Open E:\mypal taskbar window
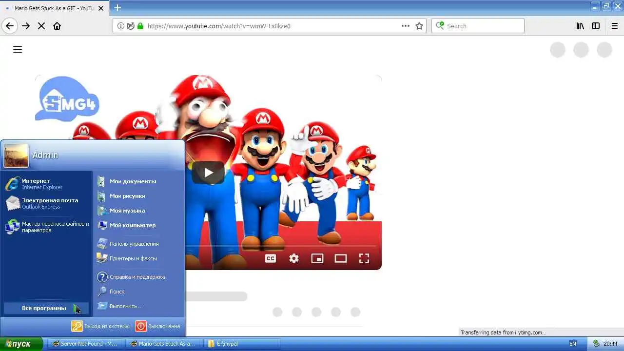Screen dimensions: 624x351 [x=242, y=344]
